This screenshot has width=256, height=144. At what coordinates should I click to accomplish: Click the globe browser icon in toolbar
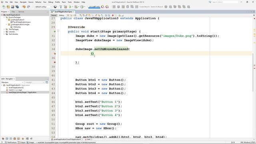click(x=55, y=7)
